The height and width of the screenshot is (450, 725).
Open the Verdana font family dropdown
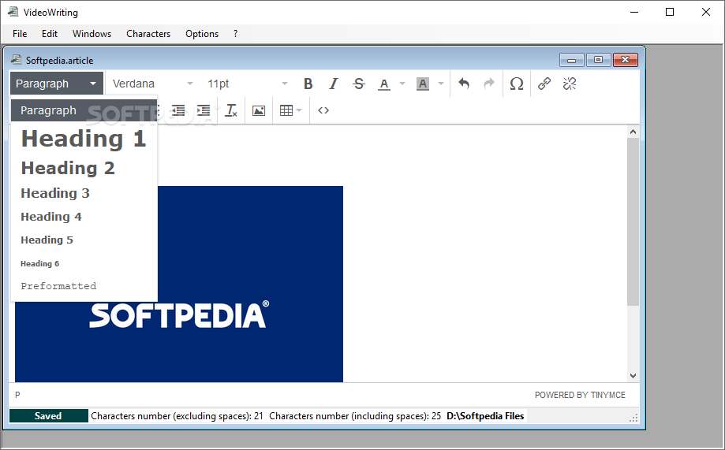pyautogui.click(x=153, y=84)
